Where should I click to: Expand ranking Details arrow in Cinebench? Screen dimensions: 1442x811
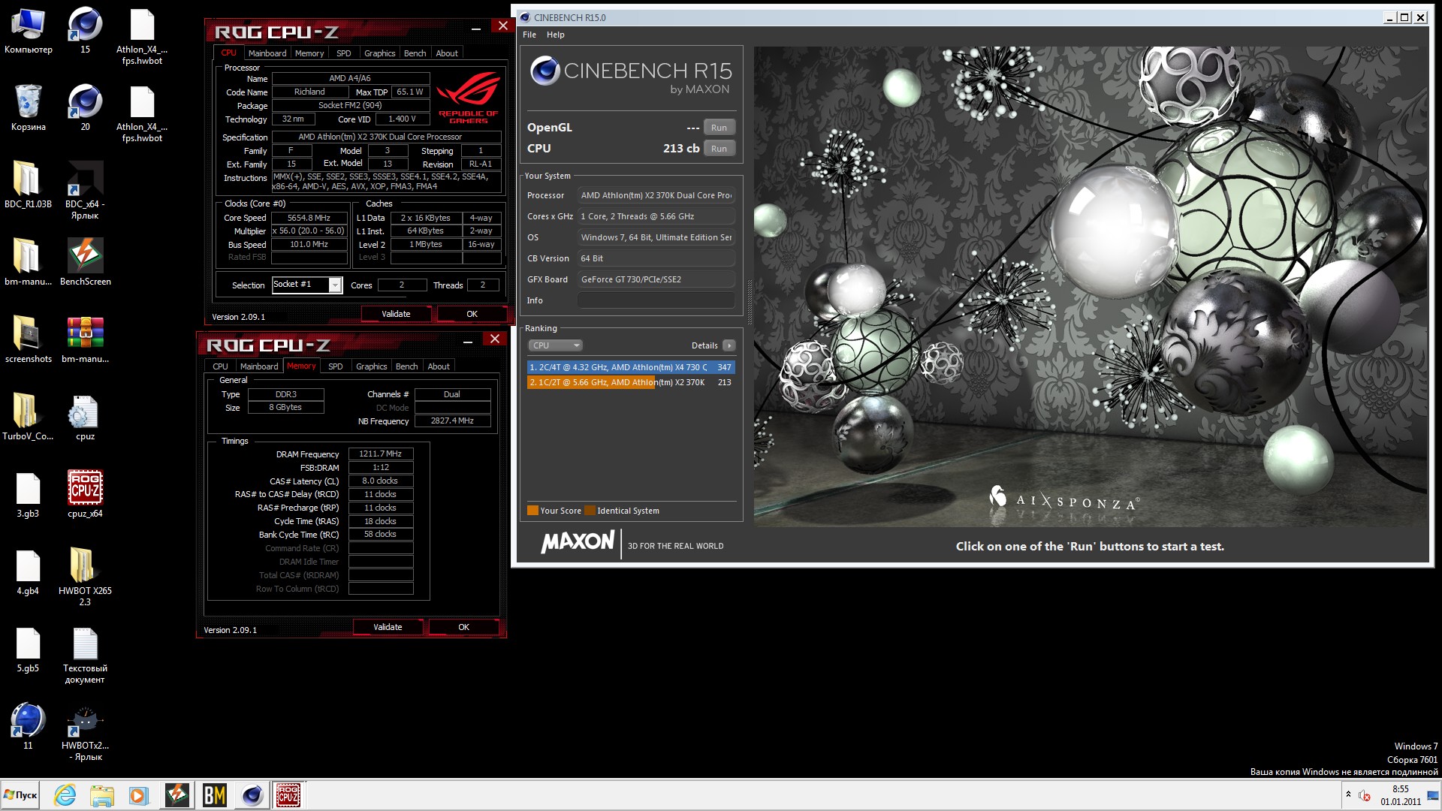729,345
